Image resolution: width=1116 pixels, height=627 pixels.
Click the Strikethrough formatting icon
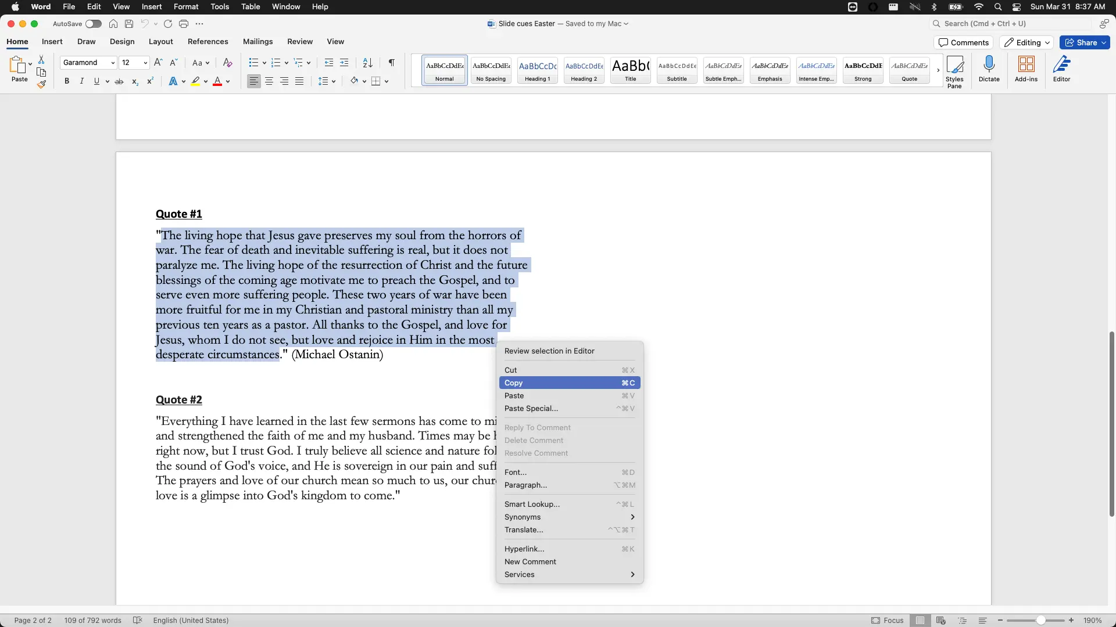[x=119, y=81]
